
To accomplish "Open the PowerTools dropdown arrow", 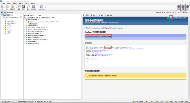I will point(46,7).
